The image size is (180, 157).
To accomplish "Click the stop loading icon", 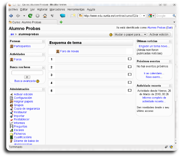I will [x=38, y=16].
